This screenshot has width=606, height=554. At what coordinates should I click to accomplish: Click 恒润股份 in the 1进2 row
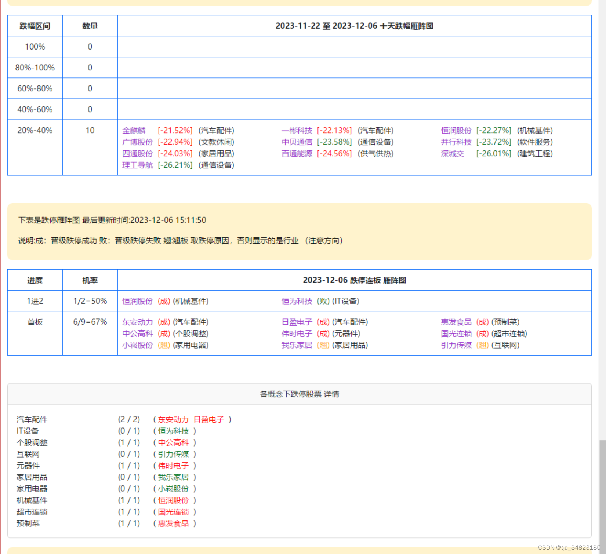(137, 301)
